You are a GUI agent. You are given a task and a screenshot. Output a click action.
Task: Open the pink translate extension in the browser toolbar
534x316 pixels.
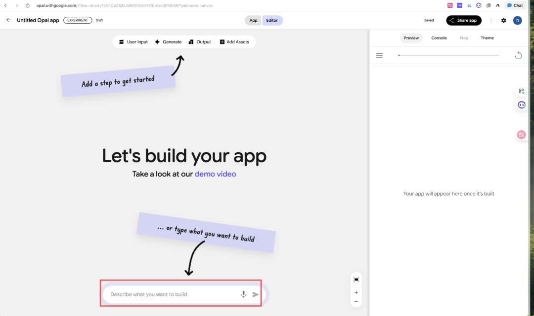coord(450,5)
